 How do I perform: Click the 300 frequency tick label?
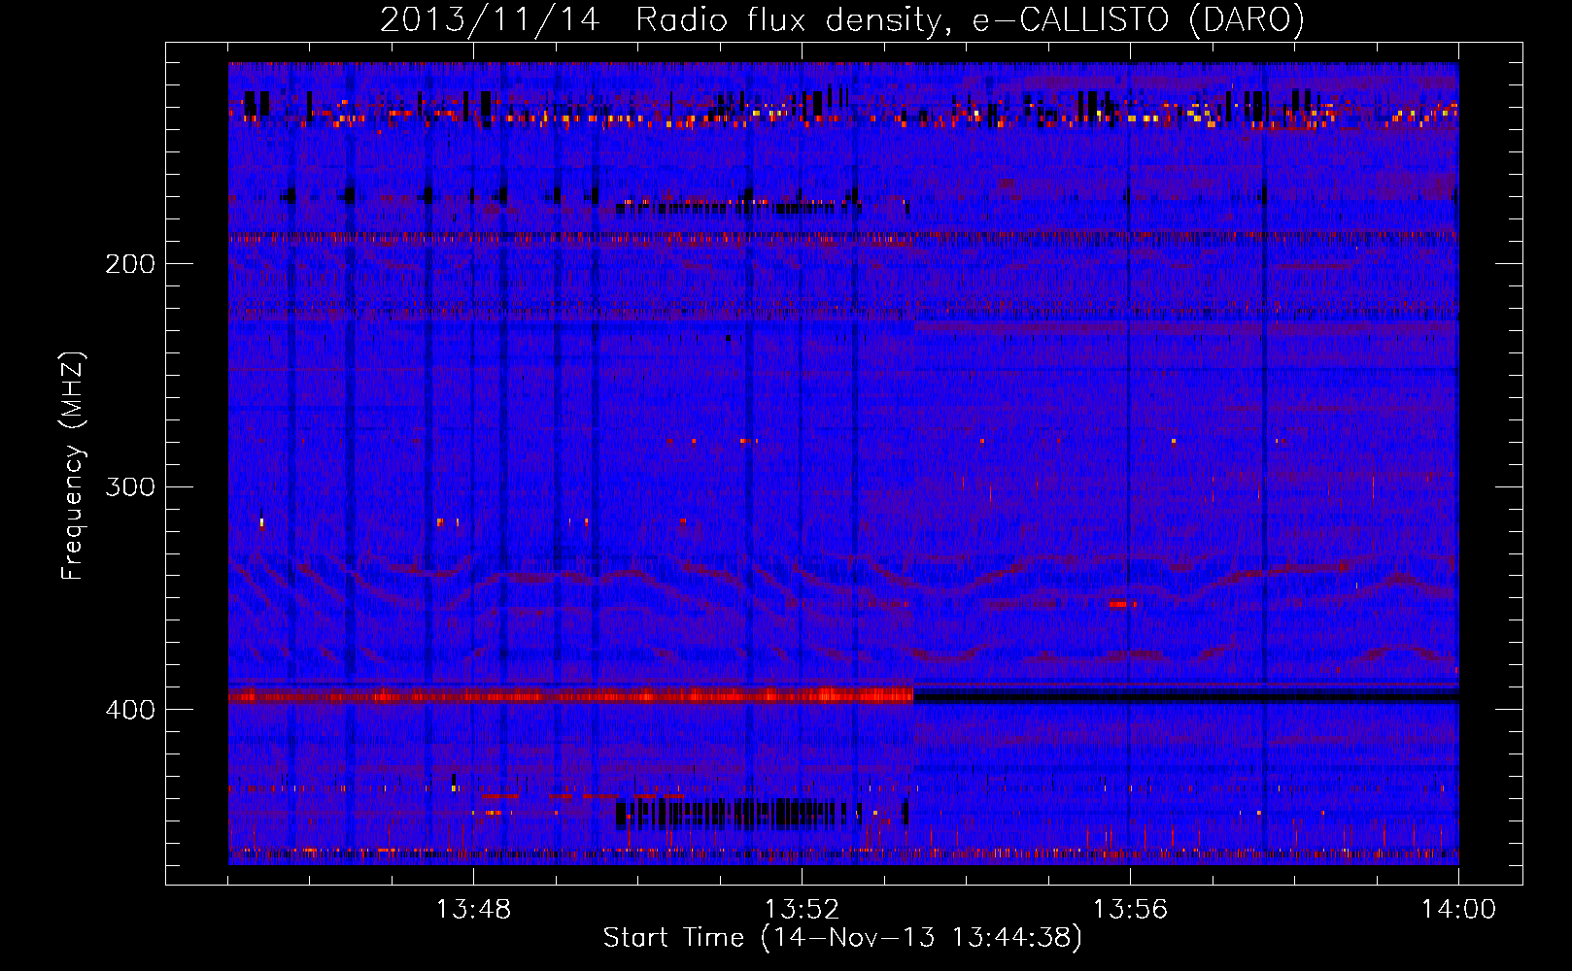point(130,486)
